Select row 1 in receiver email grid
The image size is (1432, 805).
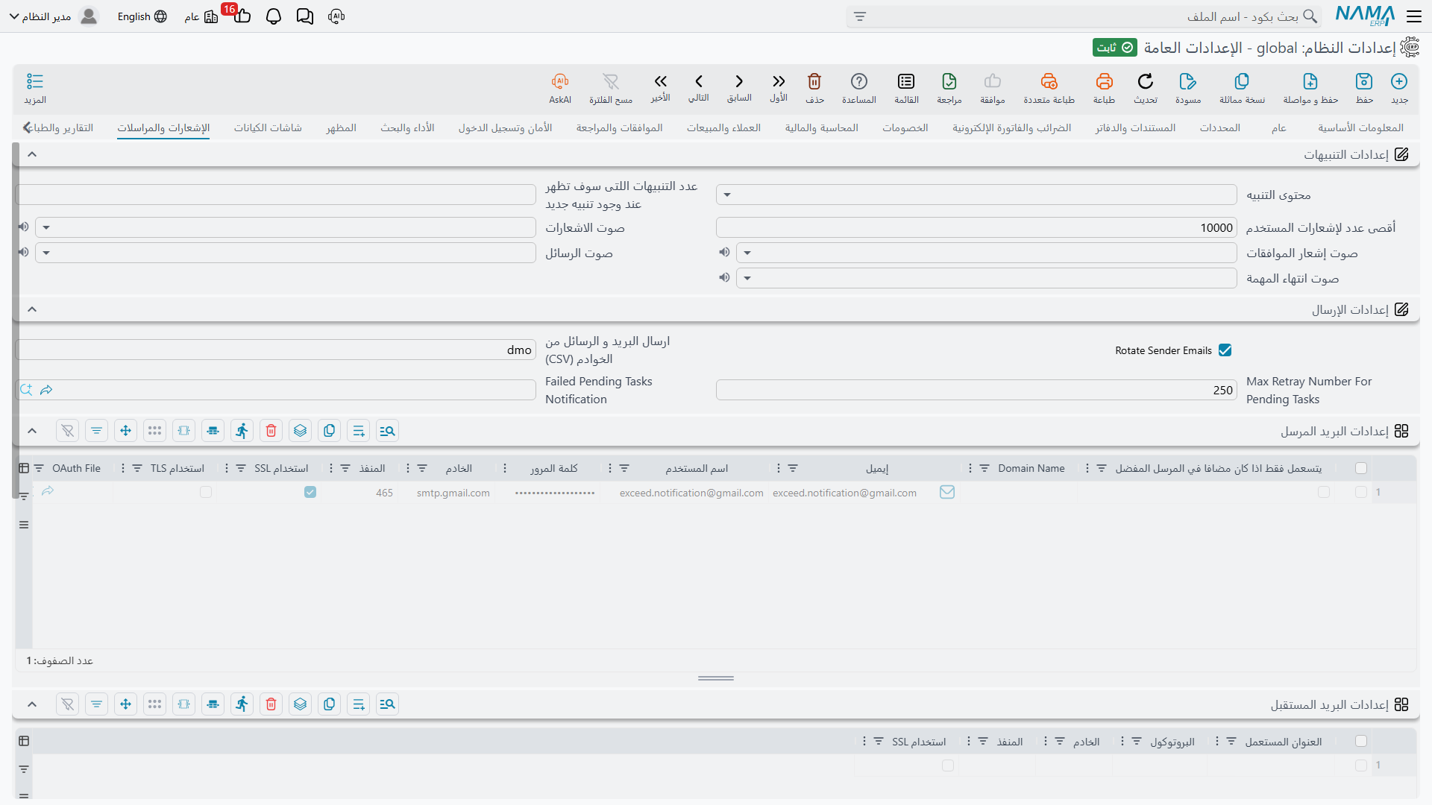tap(1361, 765)
